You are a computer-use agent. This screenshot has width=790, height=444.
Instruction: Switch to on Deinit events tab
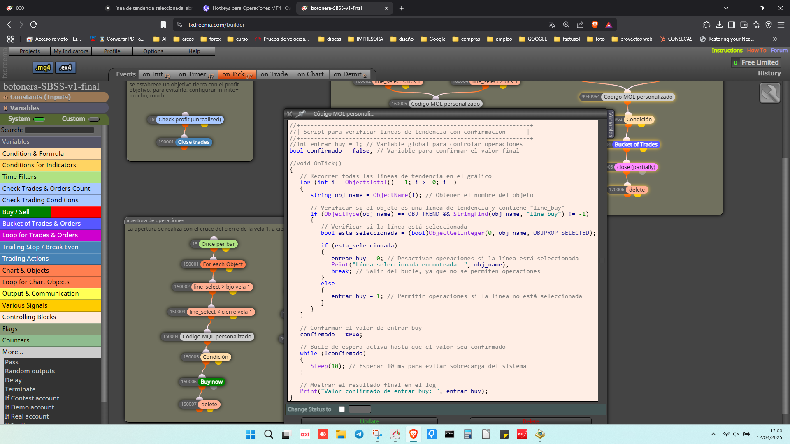coord(350,74)
